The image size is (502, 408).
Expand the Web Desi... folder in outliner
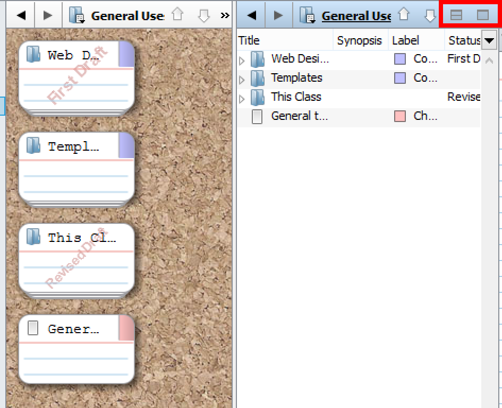click(x=242, y=61)
